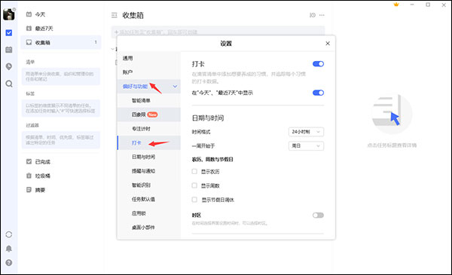Turn off the 打卡 habit switch
The image size is (452, 275).
[318, 64]
